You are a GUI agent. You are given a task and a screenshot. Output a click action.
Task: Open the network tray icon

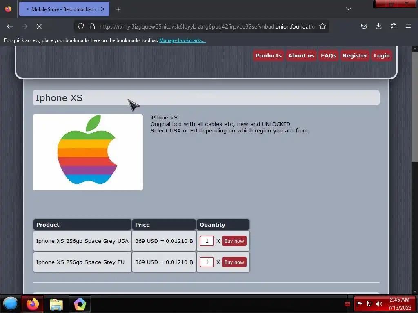(369, 304)
